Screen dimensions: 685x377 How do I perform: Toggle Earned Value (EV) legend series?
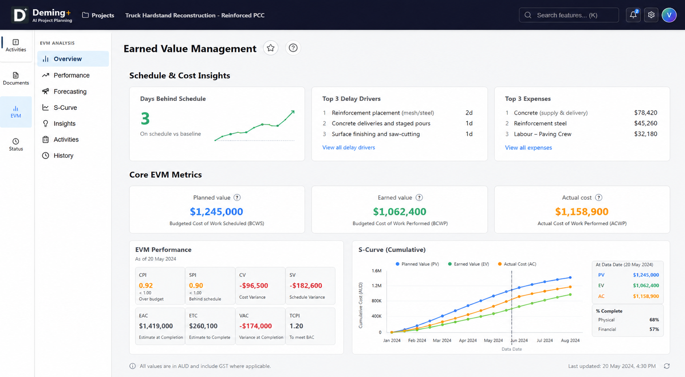(x=468, y=264)
